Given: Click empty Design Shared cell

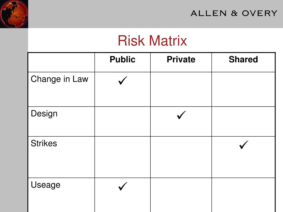Looking at the screenshot, I should [243, 121].
